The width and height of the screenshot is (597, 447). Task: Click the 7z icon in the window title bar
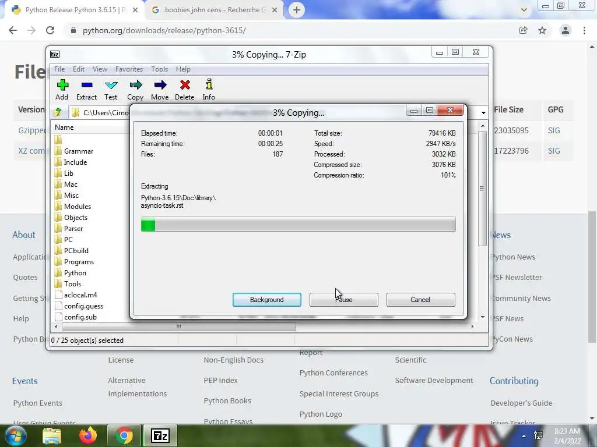(55, 54)
